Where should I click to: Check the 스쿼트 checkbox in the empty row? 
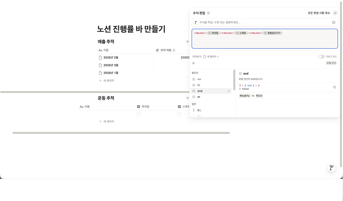(179, 114)
